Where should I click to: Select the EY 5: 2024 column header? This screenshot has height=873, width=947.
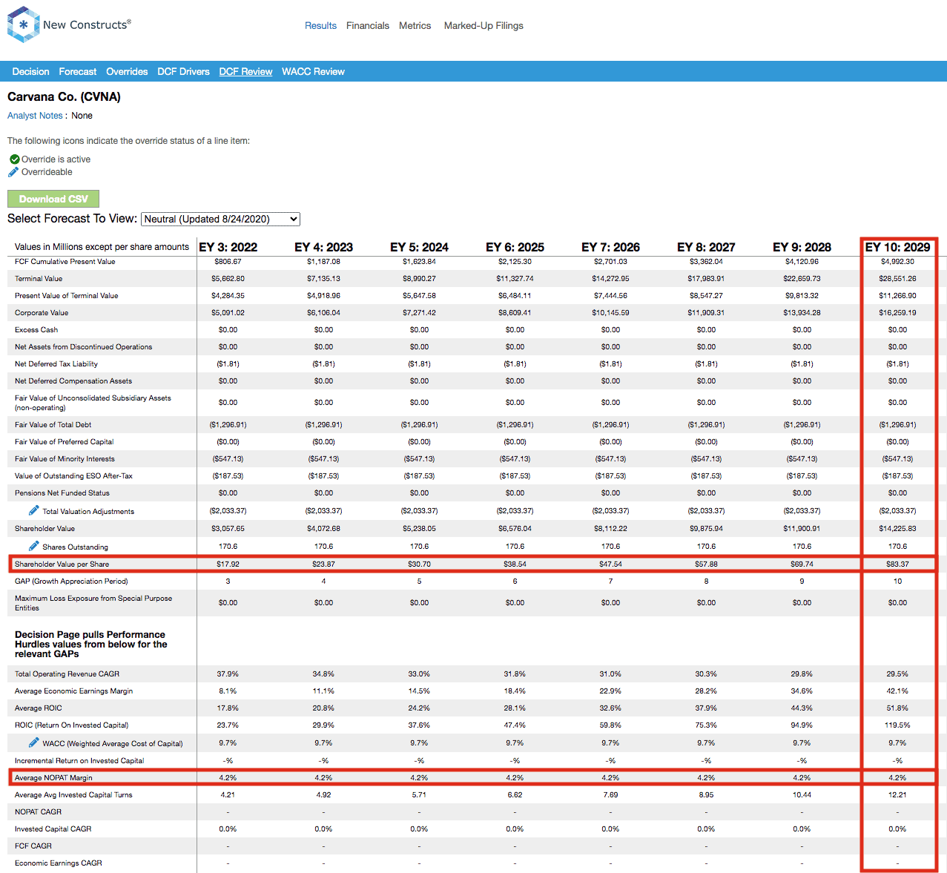pyautogui.click(x=419, y=247)
